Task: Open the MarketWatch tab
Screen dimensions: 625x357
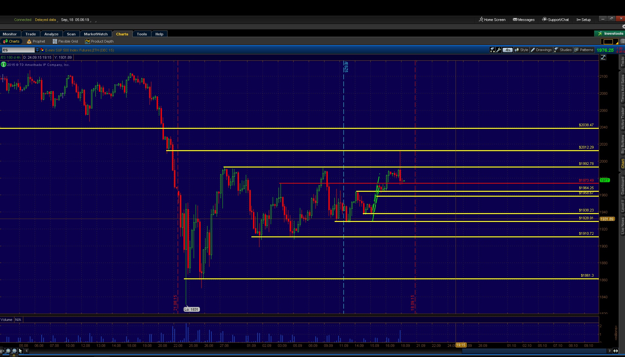Action: click(96, 34)
